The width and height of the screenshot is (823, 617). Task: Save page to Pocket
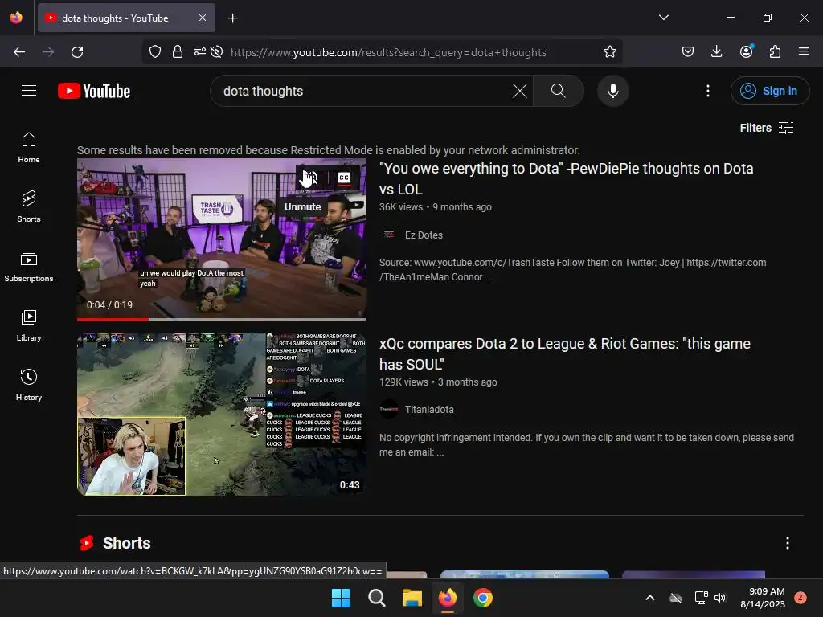[x=688, y=52]
